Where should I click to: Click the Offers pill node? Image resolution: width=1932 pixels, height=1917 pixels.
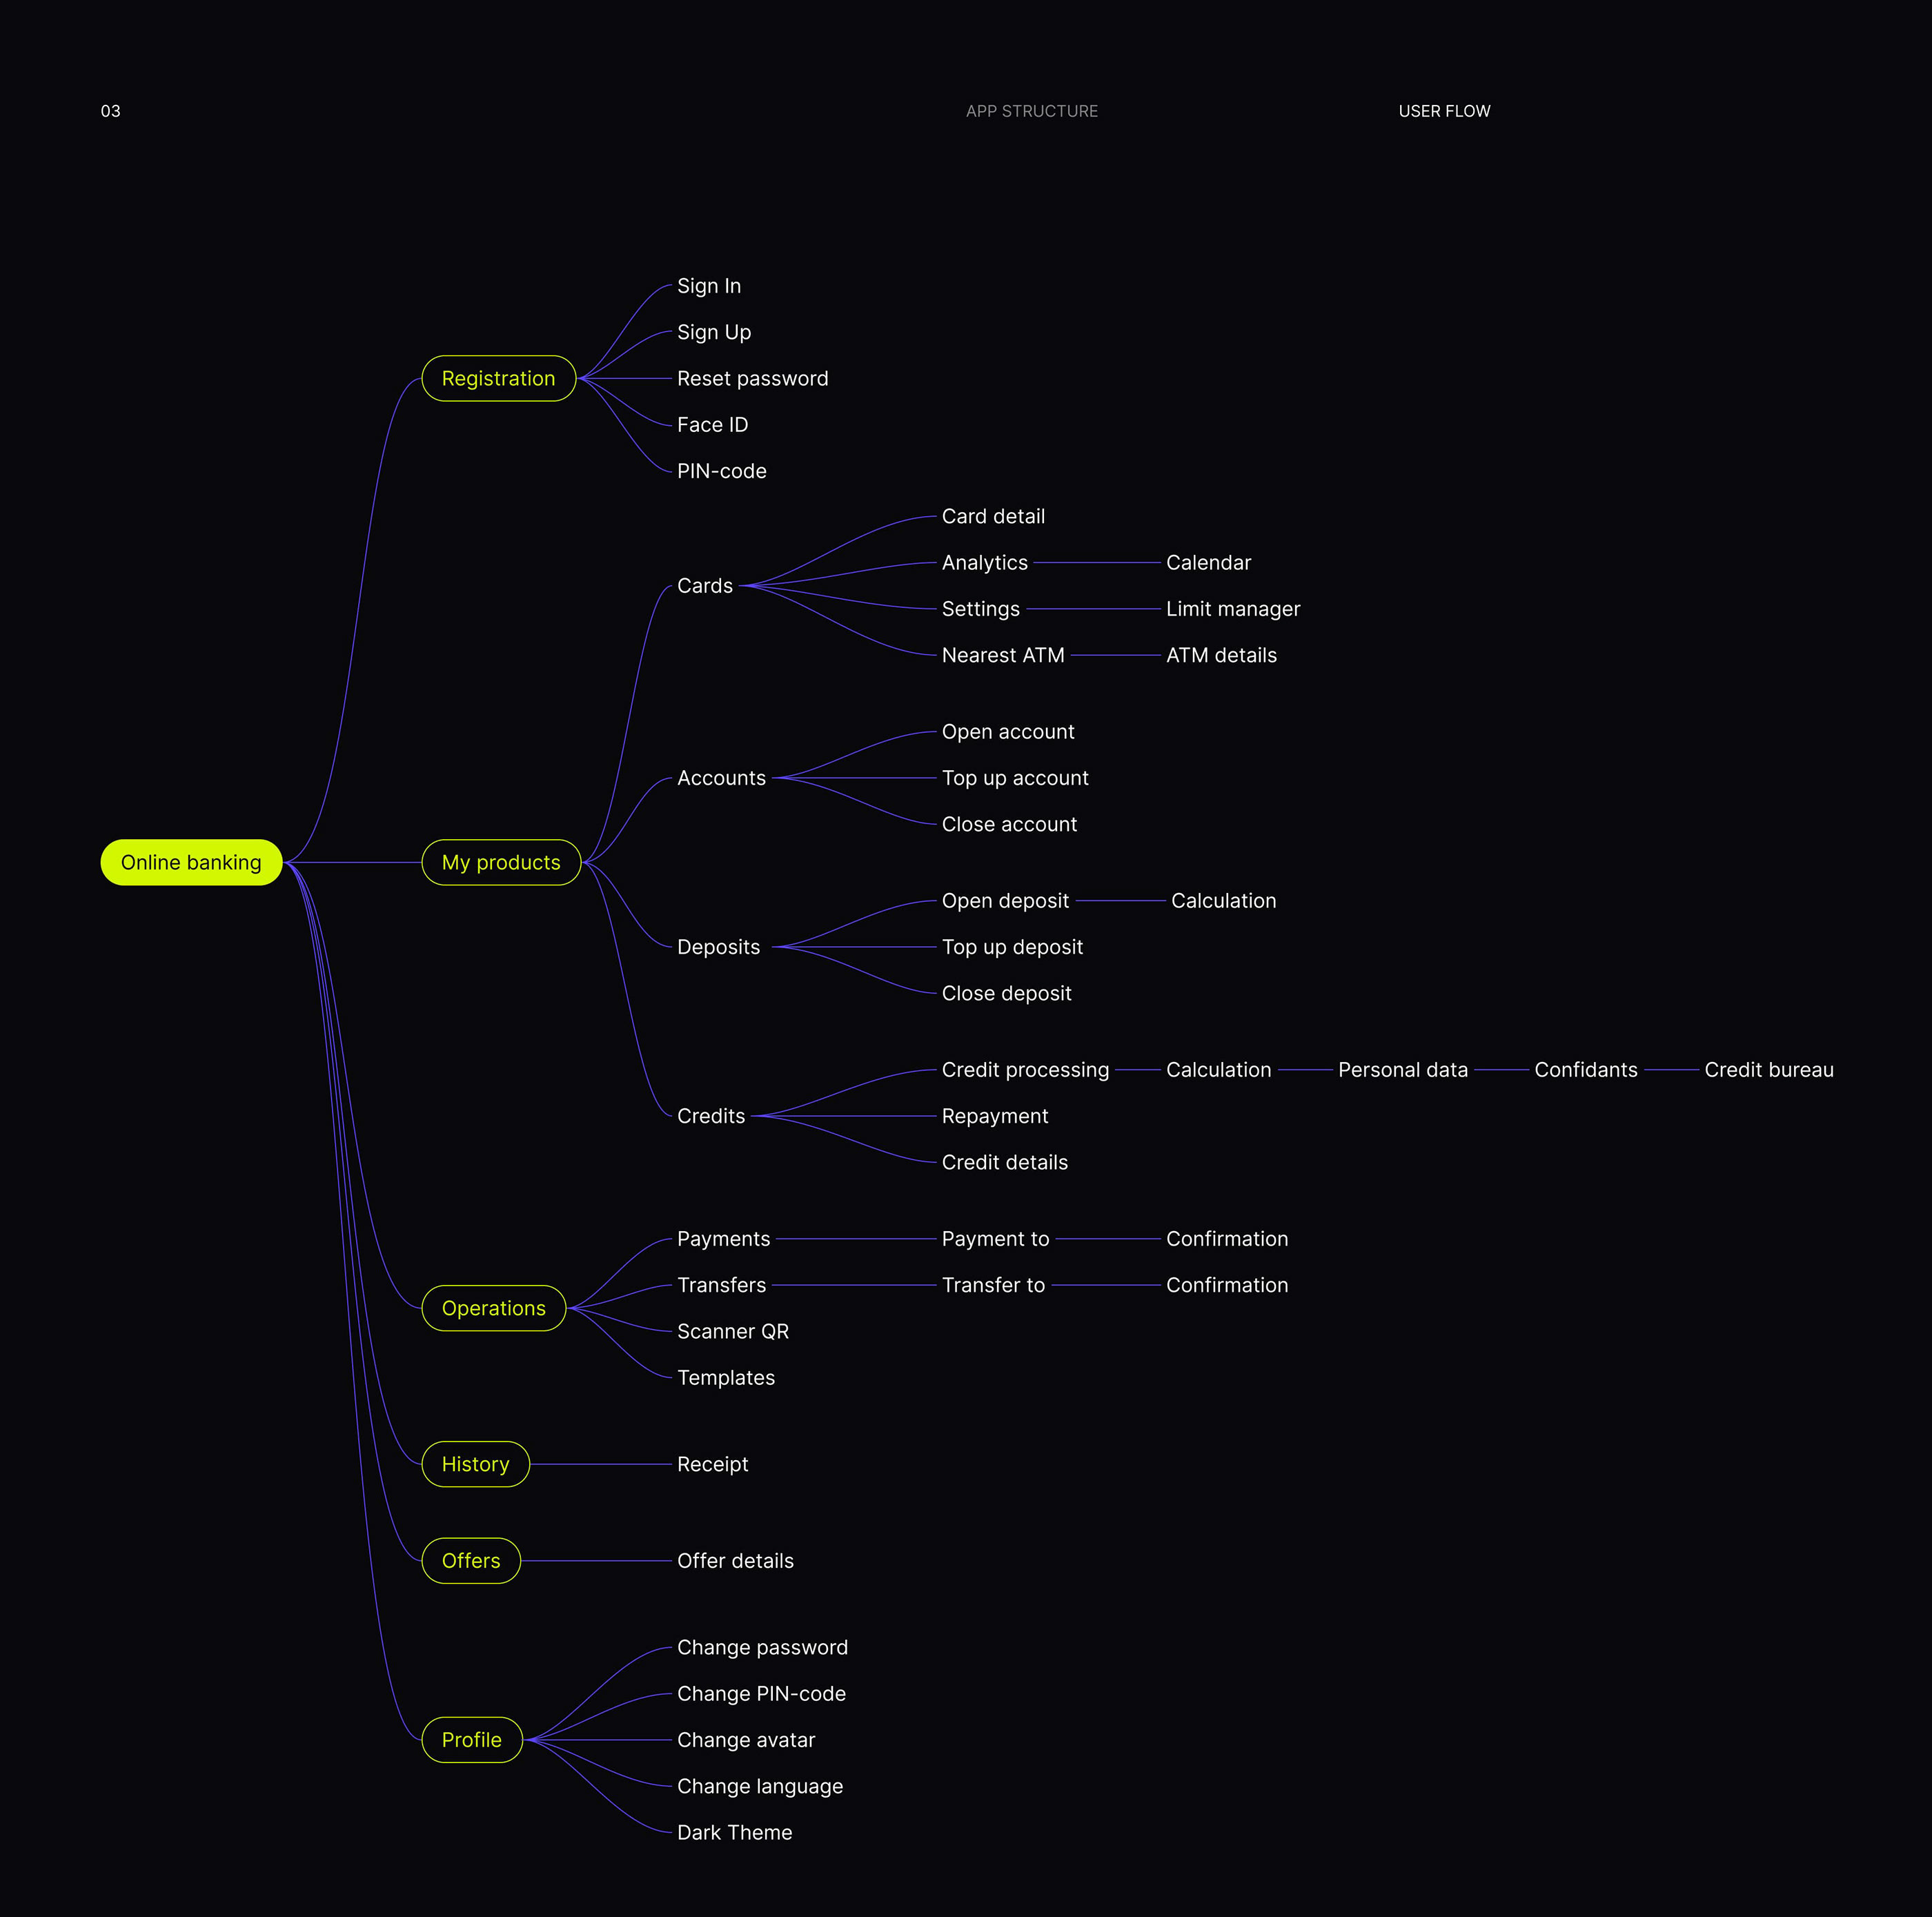point(471,1560)
